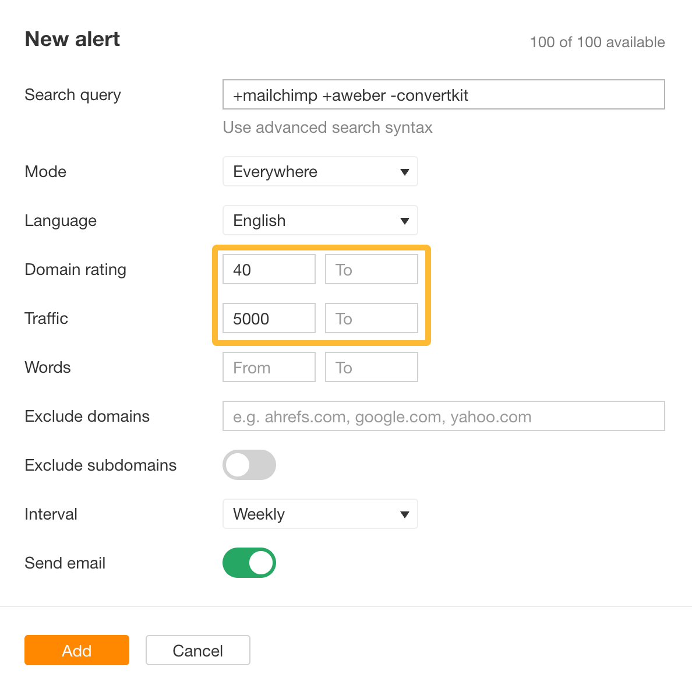Click the Words From field
This screenshot has height=692, width=692.
269,367
